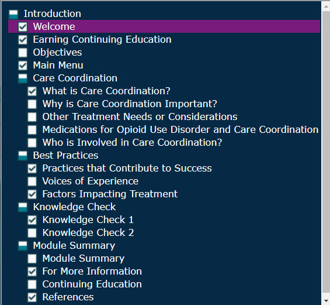This screenshot has width=330, height=305.
Task: Toggle the References checkbox
Action: coord(32,297)
